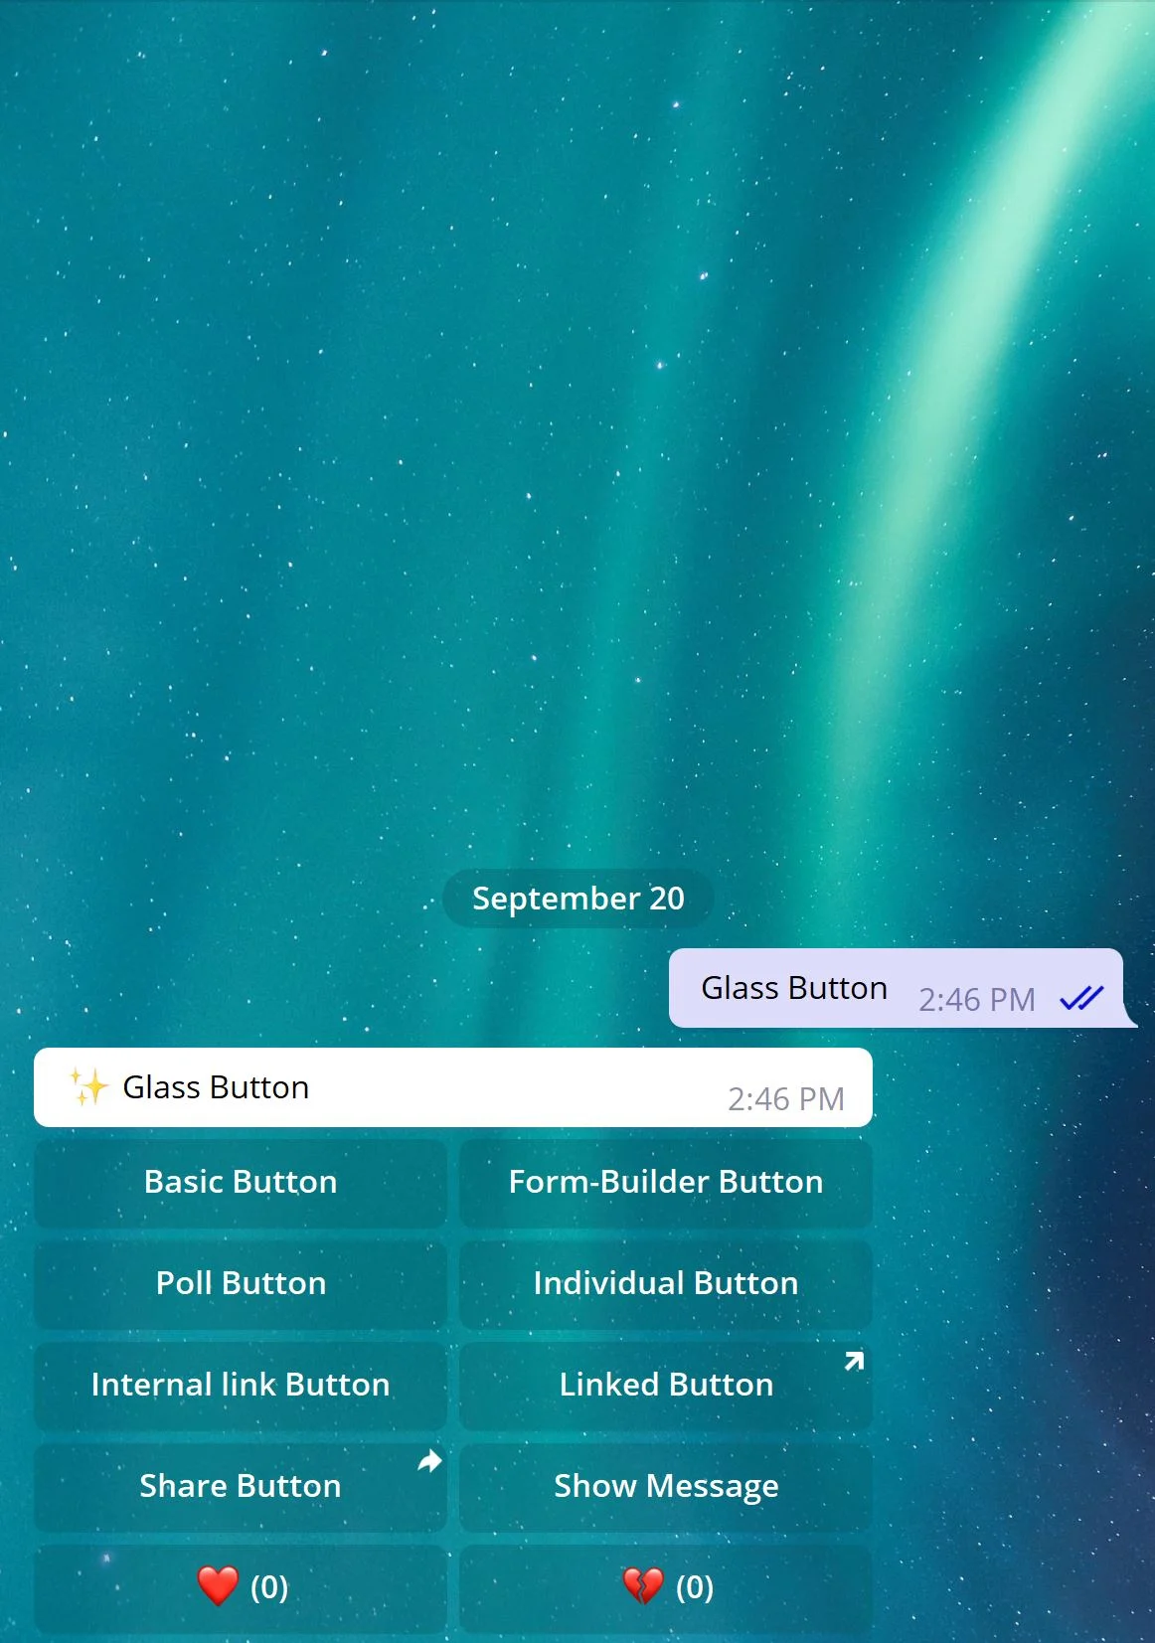Open the Form-Builder Button

click(666, 1182)
